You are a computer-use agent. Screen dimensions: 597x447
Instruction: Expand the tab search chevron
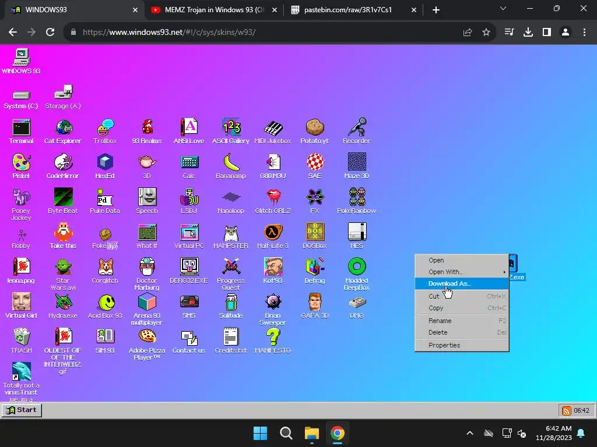pyautogui.click(x=503, y=8)
